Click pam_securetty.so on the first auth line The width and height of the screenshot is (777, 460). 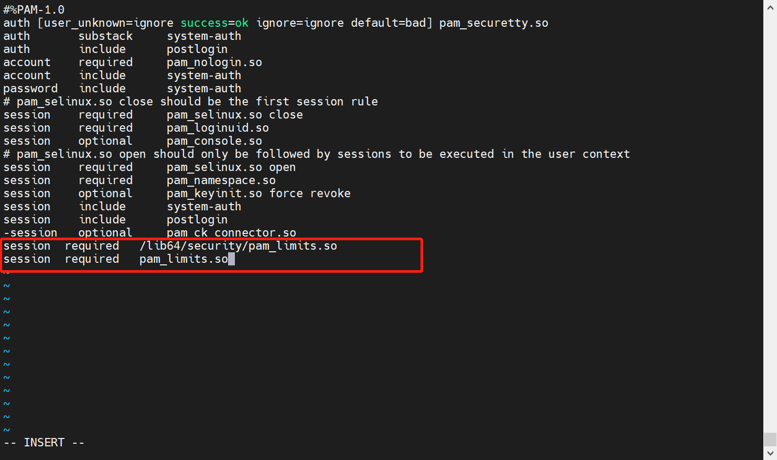(493, 23)
